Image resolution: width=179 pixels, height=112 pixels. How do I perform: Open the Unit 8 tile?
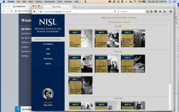click(81, 106)
